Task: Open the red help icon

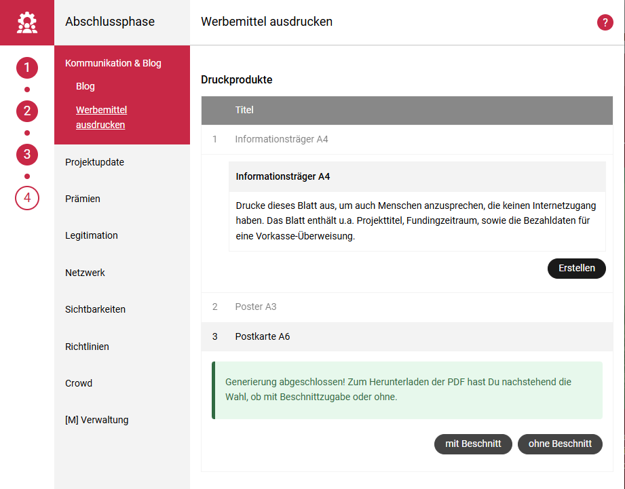Action: [605, 22]
